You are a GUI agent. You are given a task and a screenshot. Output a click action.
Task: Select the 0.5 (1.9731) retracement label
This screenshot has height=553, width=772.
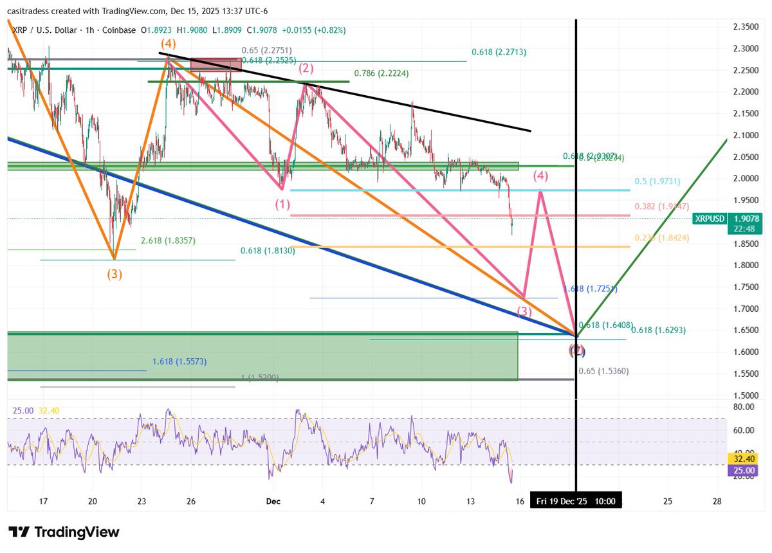tap(658, 182)
